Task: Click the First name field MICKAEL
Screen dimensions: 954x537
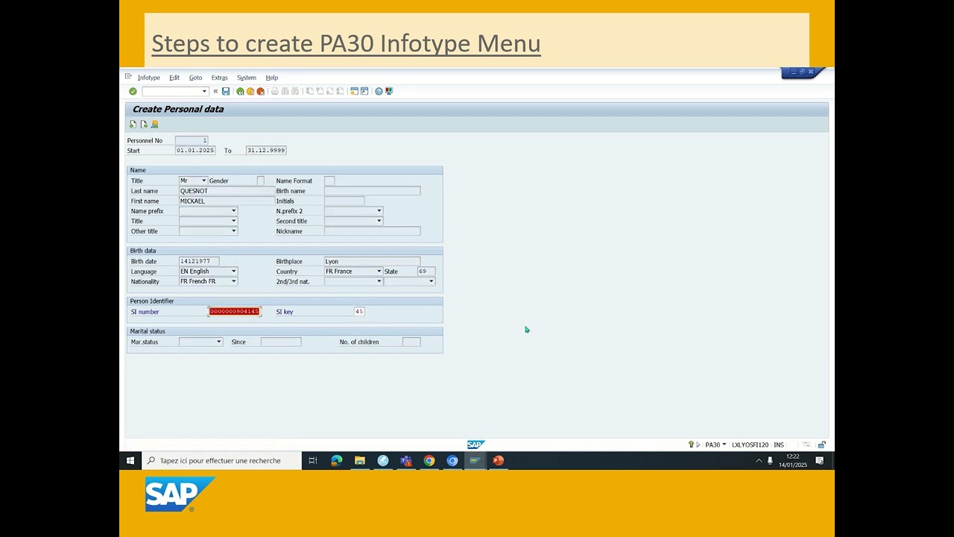Action: (227, 201)
